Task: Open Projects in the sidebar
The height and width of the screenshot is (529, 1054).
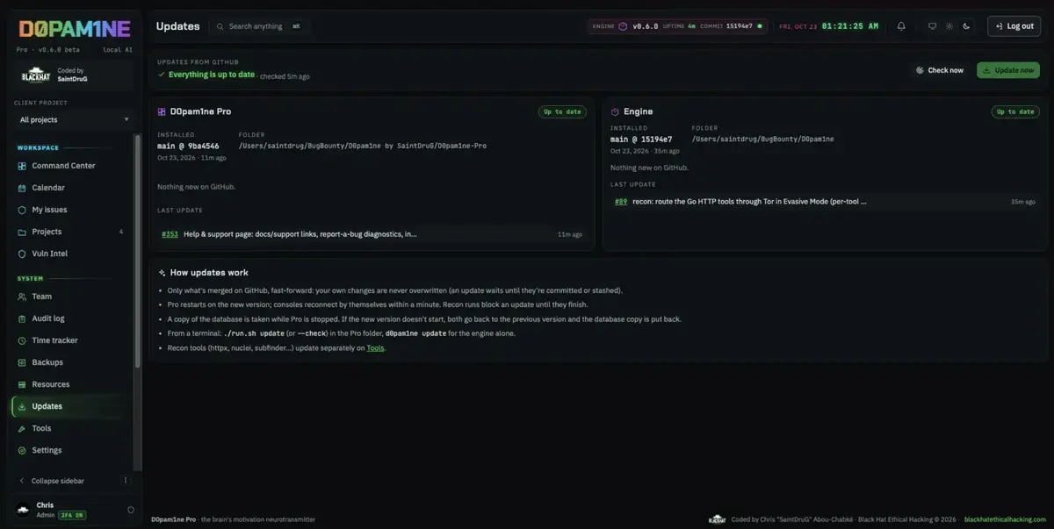Action: point(47,232)
